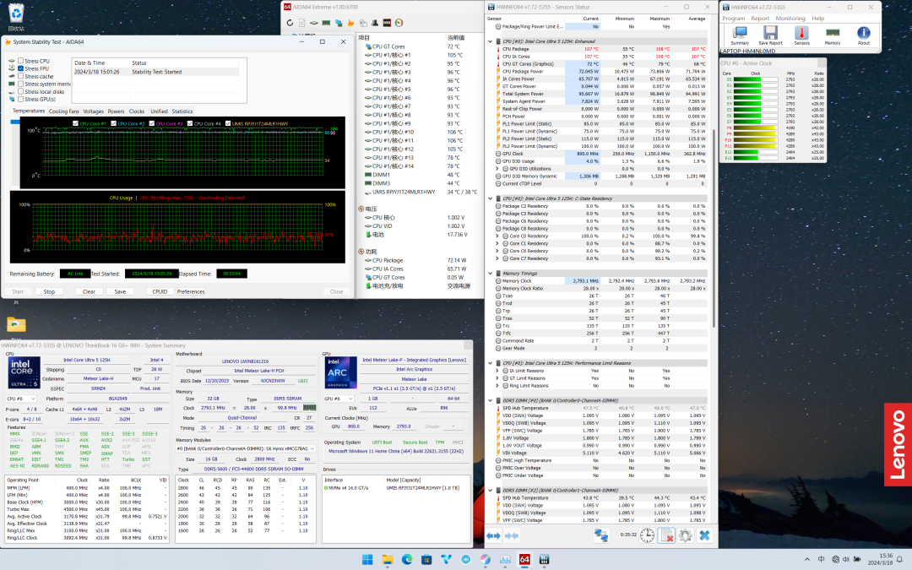Click the Save button in stability test

[120, 291]
